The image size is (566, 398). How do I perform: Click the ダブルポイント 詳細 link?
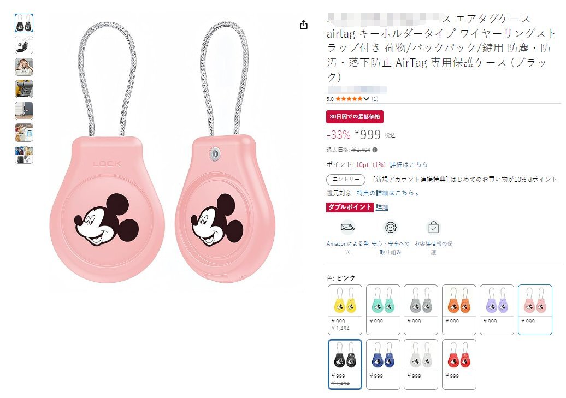click(382, 207)
